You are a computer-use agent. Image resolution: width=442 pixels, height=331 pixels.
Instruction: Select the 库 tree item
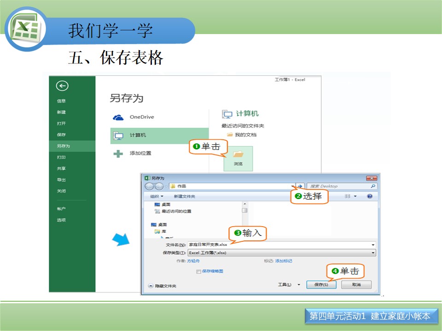coord(160,231)
